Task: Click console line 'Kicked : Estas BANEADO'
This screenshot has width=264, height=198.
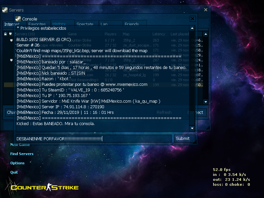Action: [x=55, y=123]
